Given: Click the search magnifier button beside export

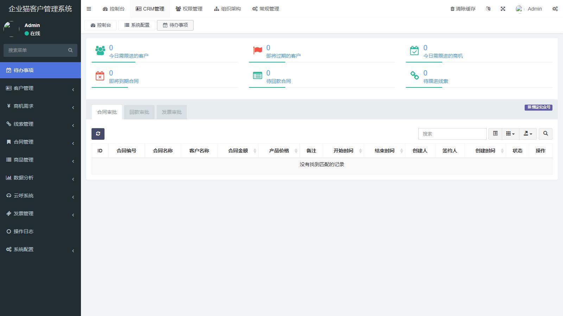Looking at the screenshot, I should click(x=545, y=134).
